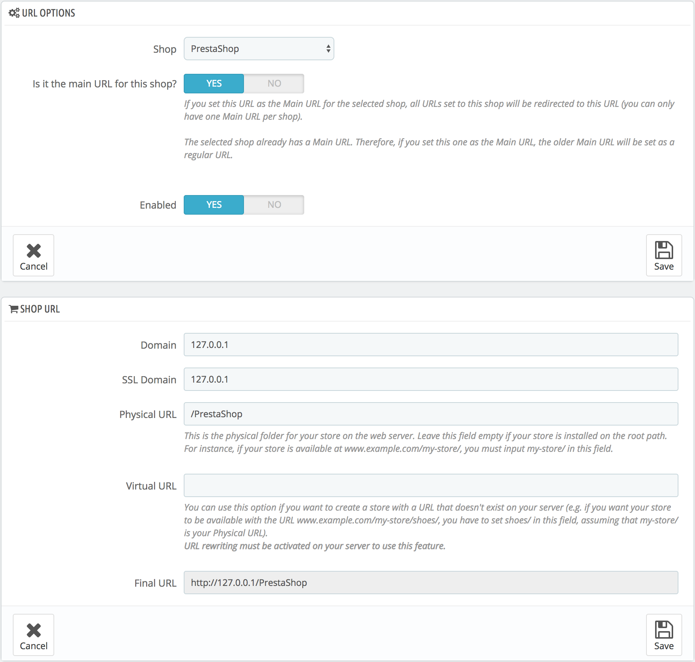The height and width of the screenshot is (662, 695).
Task: Click the SSL Domain input field
Action: [431, 379]
